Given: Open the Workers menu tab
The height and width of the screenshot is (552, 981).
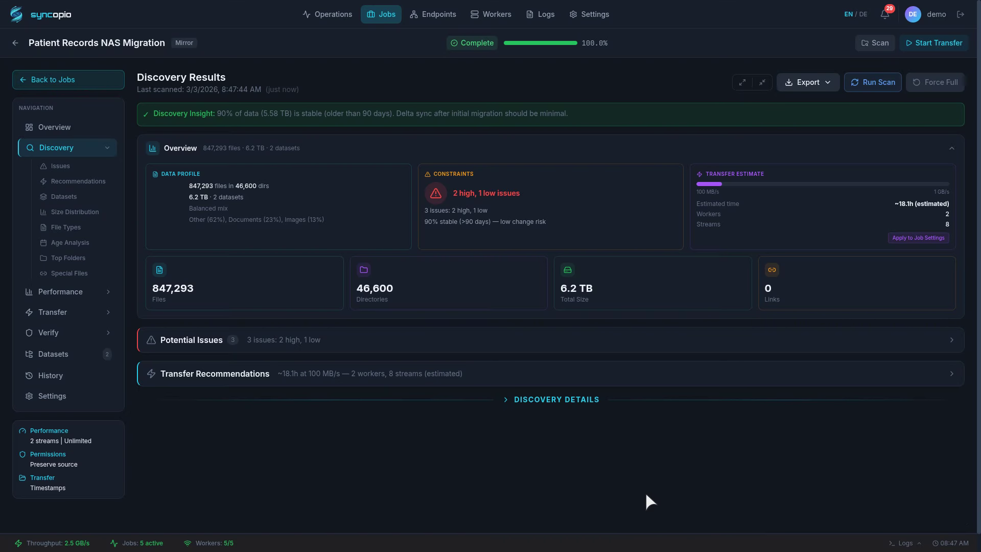Looking at the screenshot, I should click(x=491, y=14).
